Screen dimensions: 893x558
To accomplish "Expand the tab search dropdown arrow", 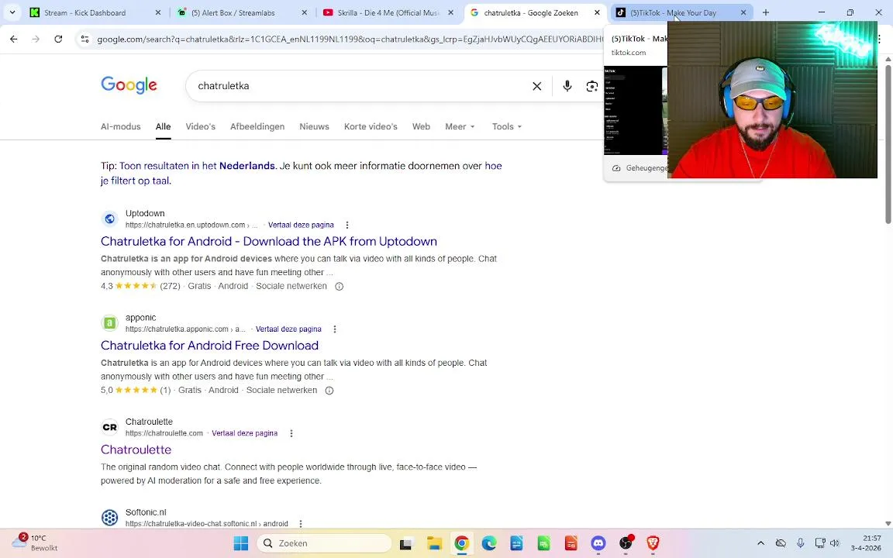I will tap(12, 12).
